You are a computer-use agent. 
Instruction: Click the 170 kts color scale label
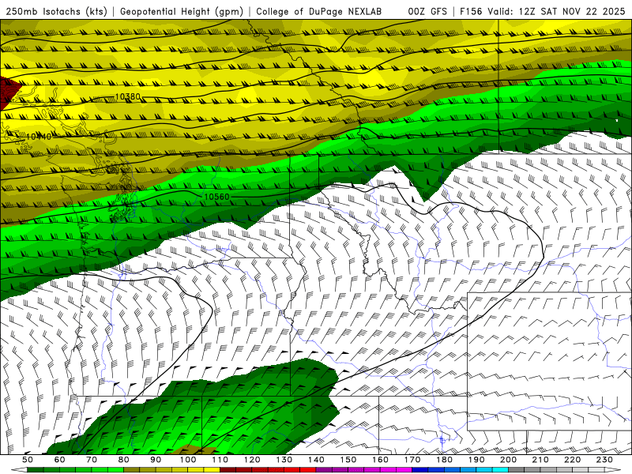(412, 460)
